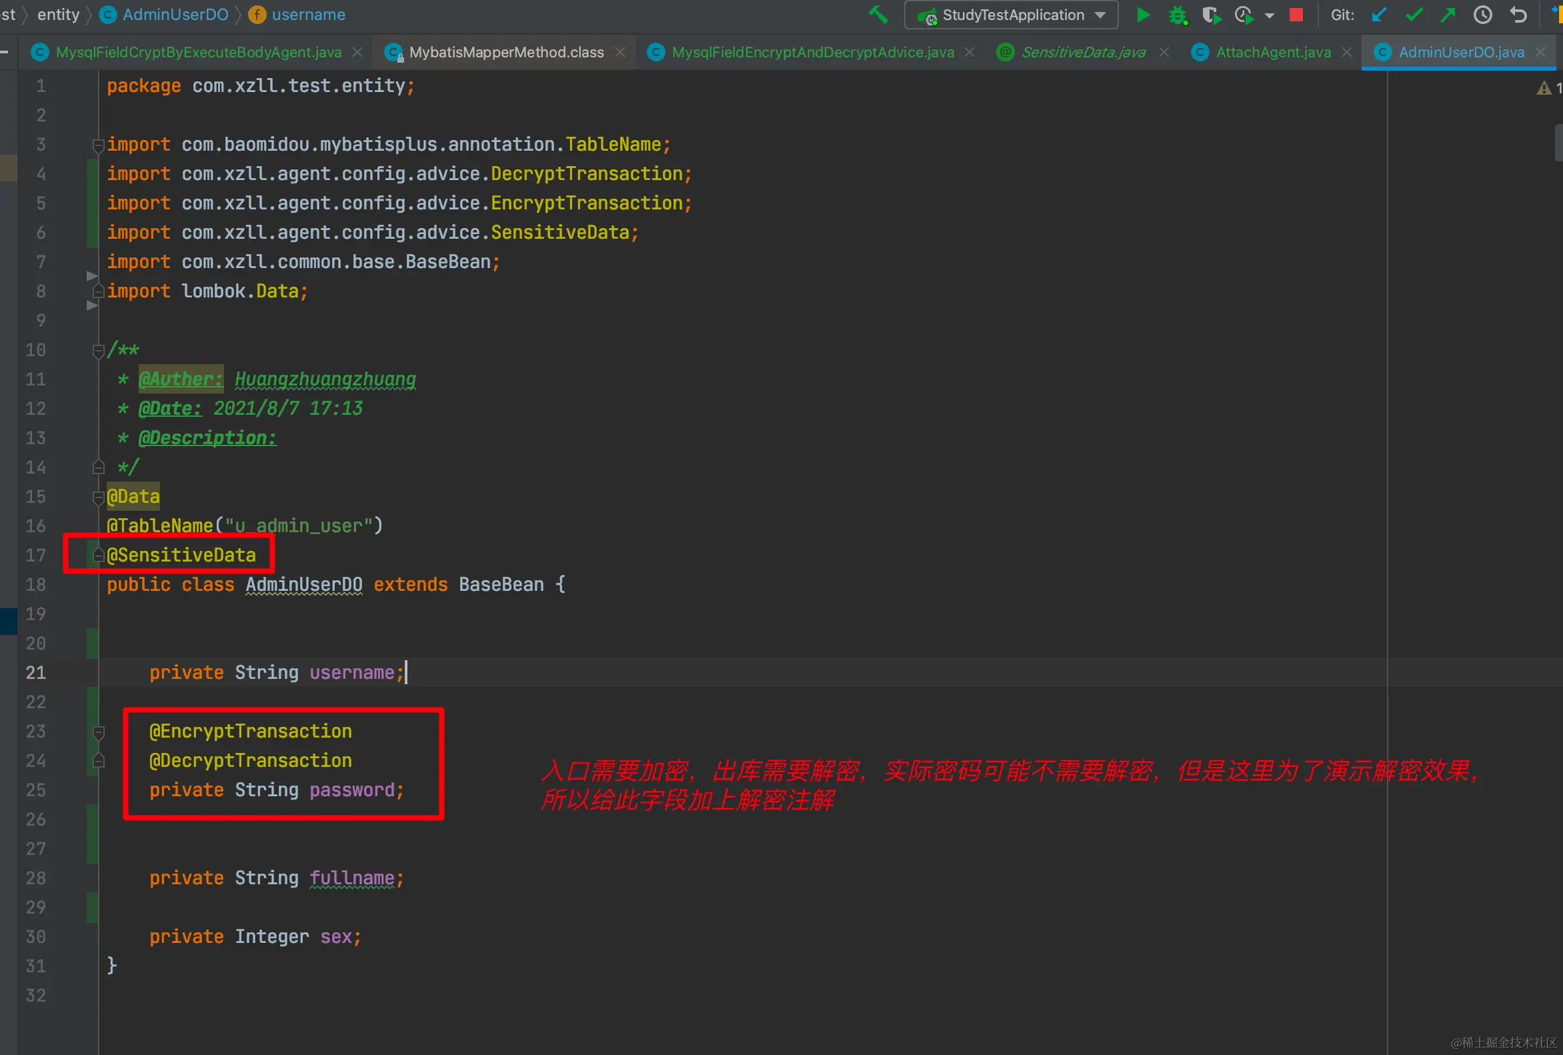This screenshot has height=1055, width=1563.
Task: Close the AttachAgent.java tab
Action: click(1346, 53)
